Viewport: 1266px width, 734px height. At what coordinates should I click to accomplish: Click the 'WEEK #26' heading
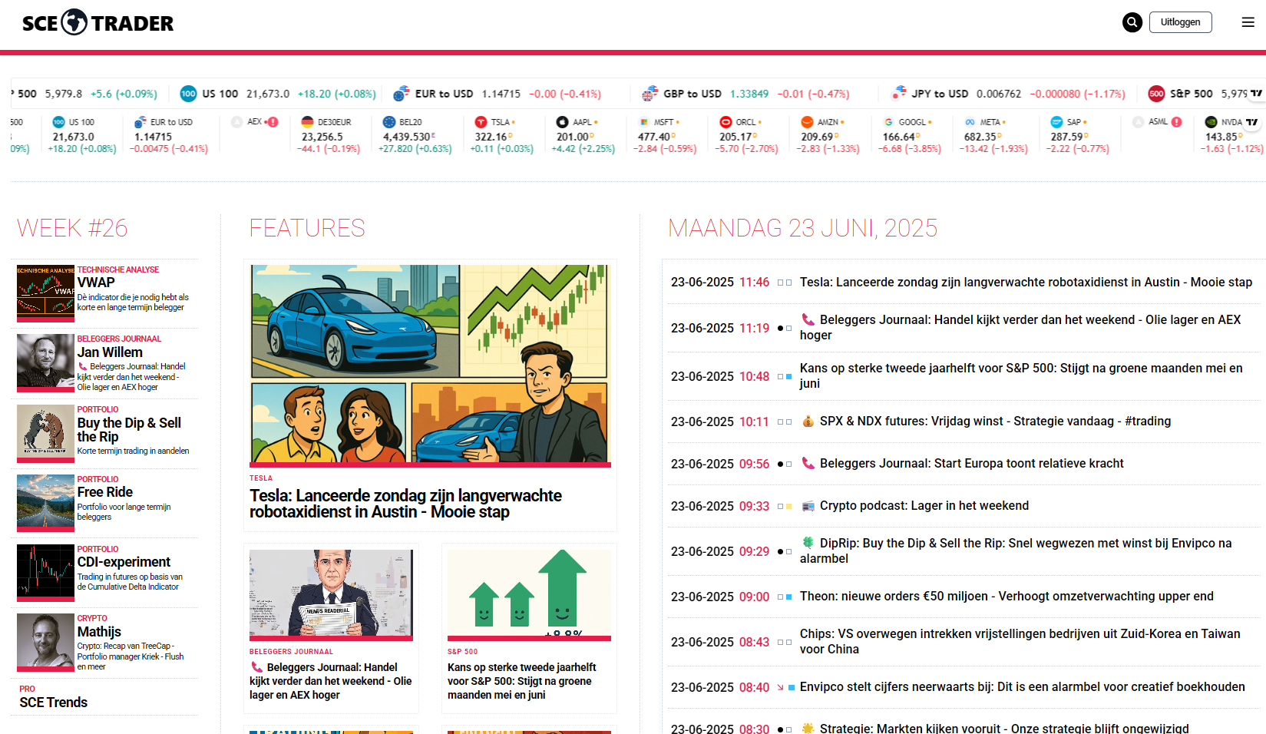click(x=72, y=228)
